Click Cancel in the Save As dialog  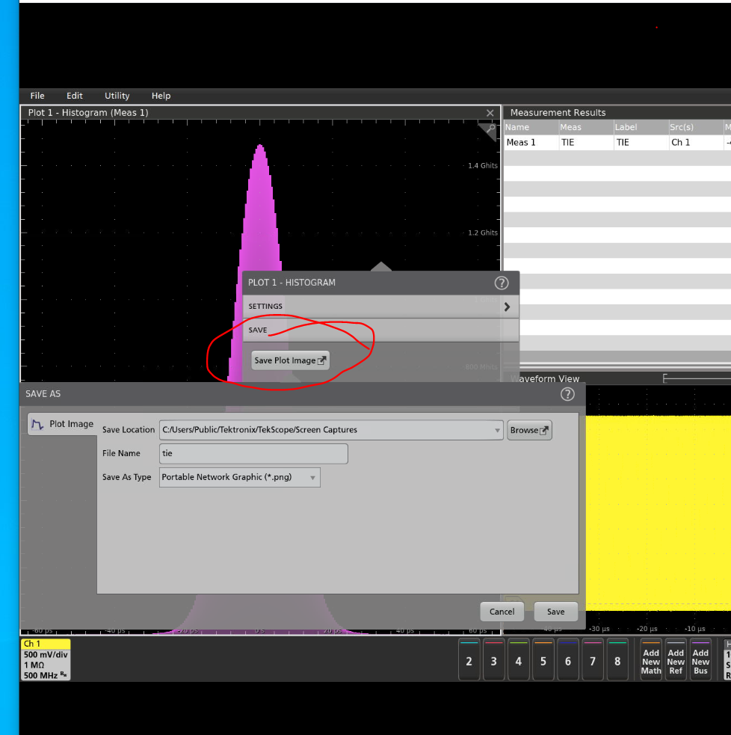tap(502, 612)
